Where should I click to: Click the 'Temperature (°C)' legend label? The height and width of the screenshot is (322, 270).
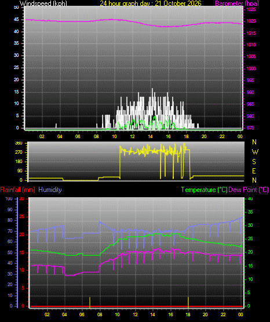coord(204,190)
